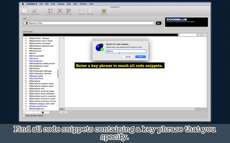Click the row icon beside NSPasteboard
The image size is (230, 143).
pyautogui.click(x=26, y=48)
